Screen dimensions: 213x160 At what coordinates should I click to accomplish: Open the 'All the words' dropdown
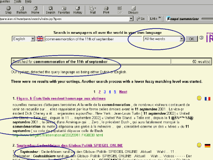pyautogui.click(x=164, y=39)
